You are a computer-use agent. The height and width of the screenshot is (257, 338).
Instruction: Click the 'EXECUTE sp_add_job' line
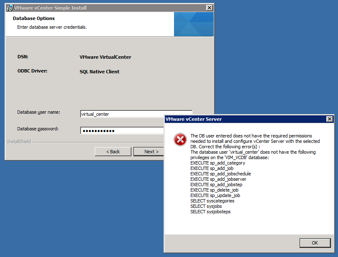[x=212, y=168]
